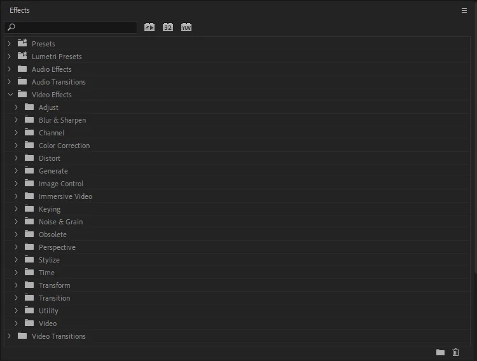Click the Immersive Video folder icon
The image size is (477, 361).
(29, 196)
